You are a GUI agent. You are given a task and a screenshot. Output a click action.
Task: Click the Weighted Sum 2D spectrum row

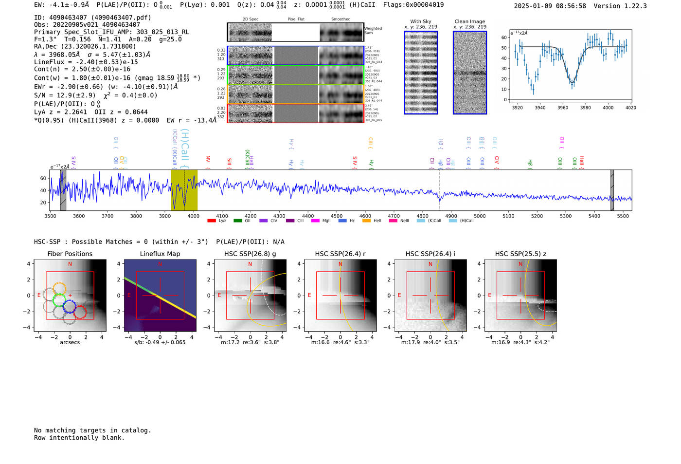click(x=295, y=32)
